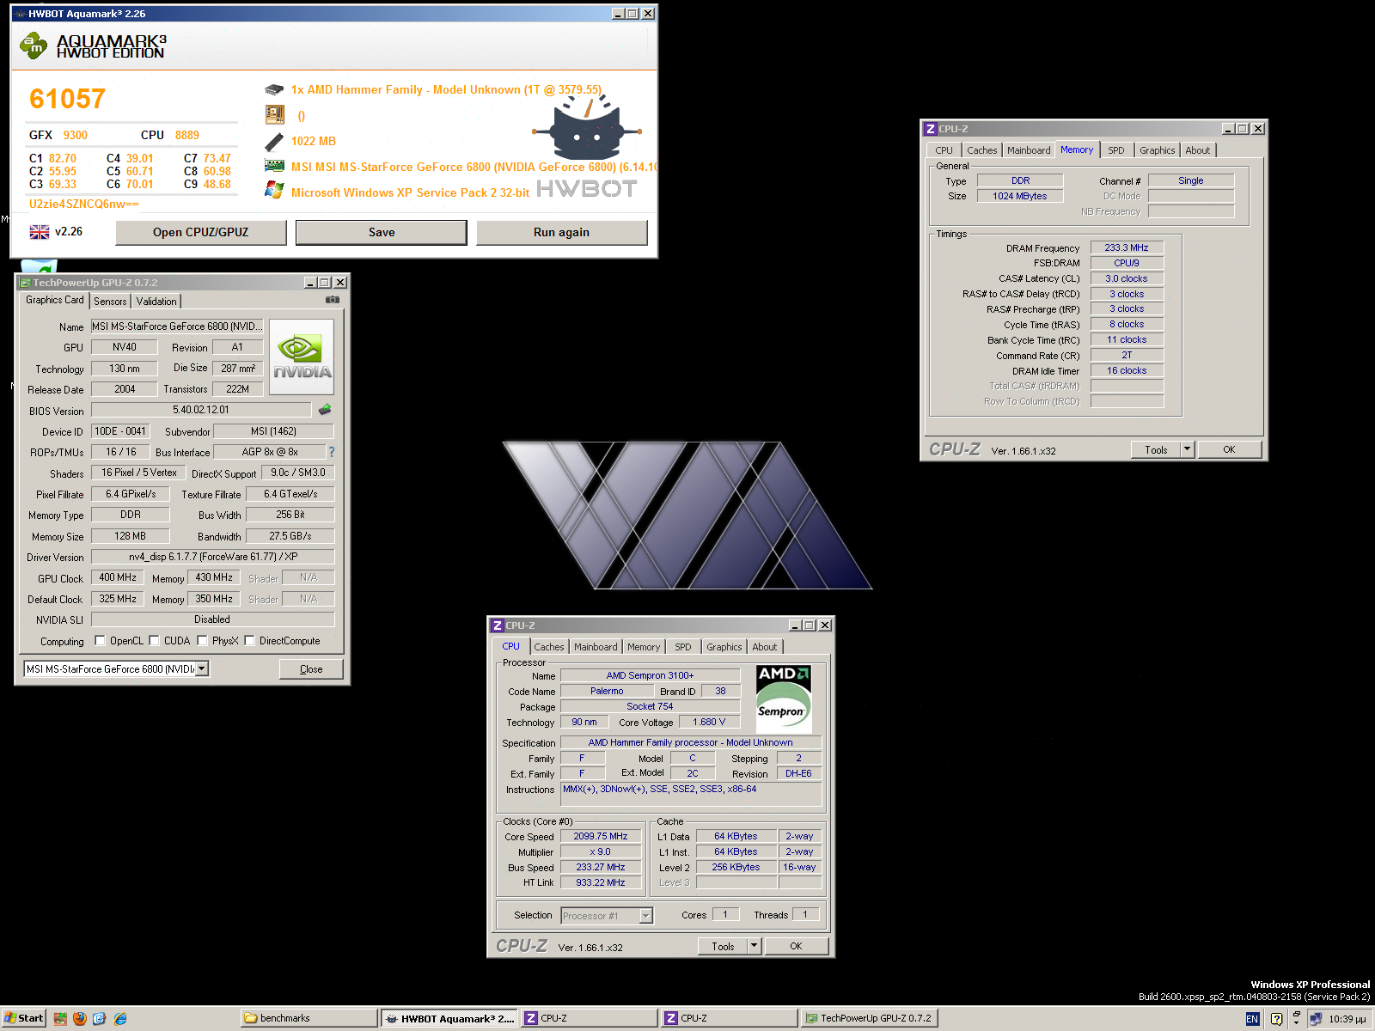This screenshot has width=1375, height=1031.
Task: Click the Open CPUZ/GPUZ button
Action: click(201, 232)
